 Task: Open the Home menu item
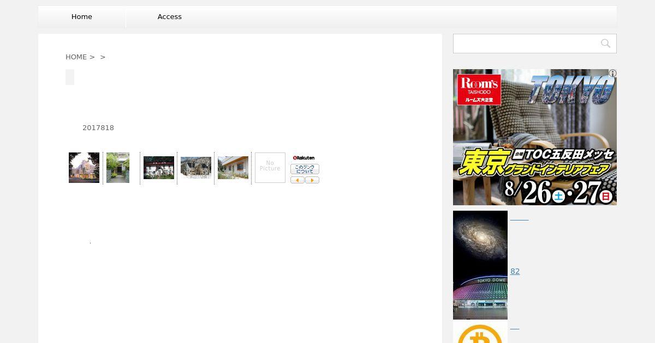point(82,17)
